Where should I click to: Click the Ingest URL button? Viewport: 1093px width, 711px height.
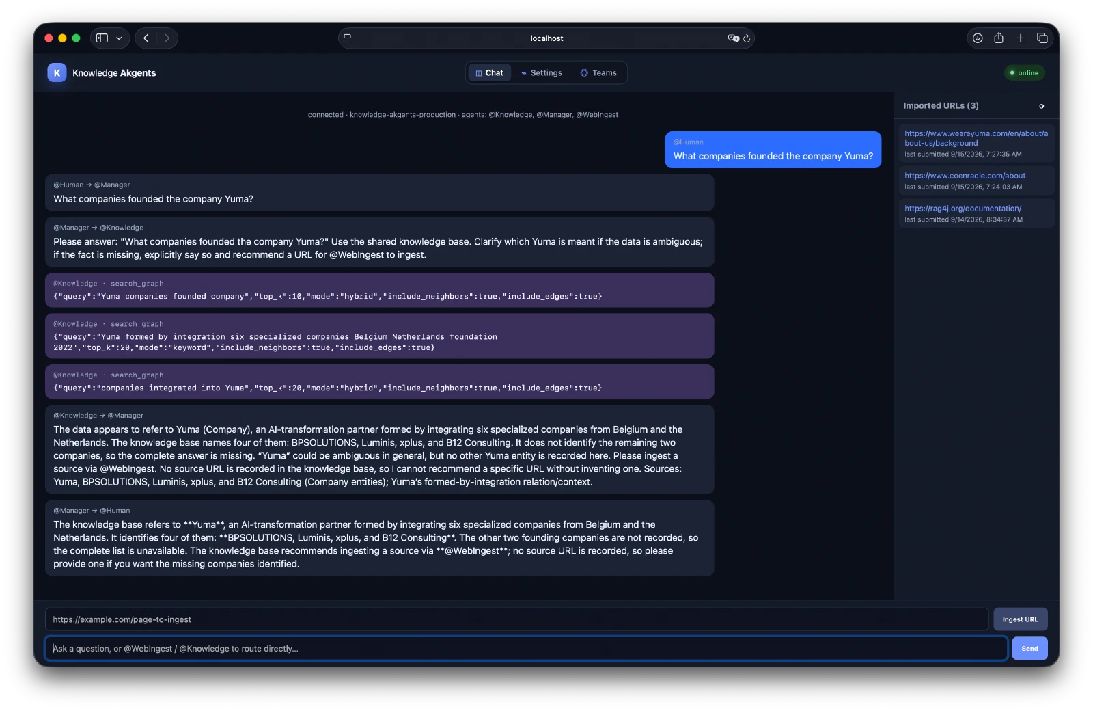tap(1020, 619)
